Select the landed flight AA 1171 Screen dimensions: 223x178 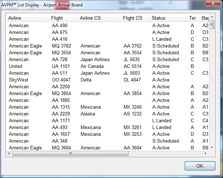[60, 120]
